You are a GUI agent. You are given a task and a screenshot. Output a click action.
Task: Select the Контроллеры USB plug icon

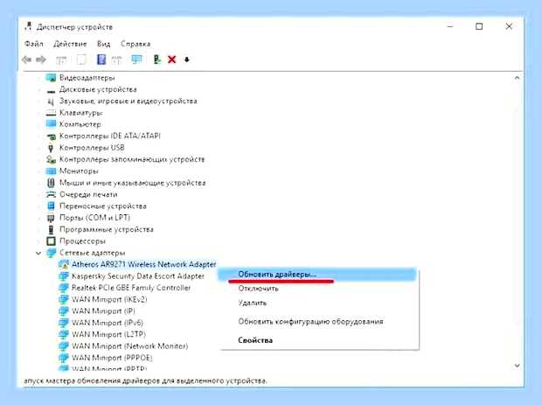click(x=51, y=148)
